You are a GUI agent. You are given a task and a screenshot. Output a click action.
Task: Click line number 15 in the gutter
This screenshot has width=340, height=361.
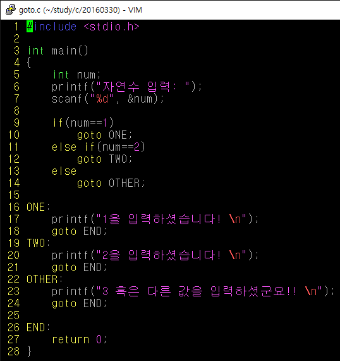click(13, 195)
